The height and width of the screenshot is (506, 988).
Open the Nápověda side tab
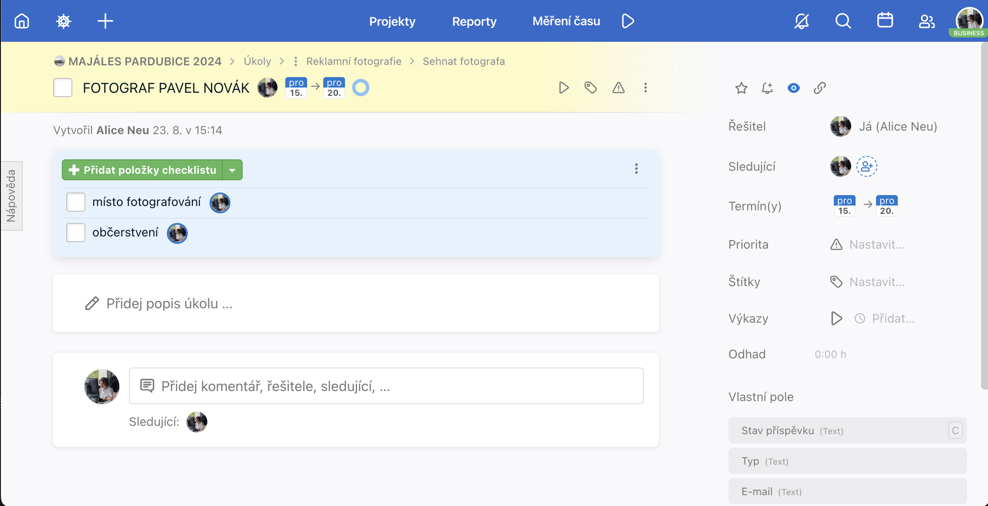(x=11, y=196)
